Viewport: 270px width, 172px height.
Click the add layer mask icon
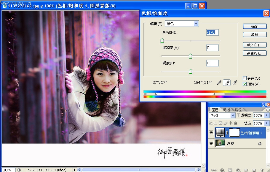pos(230,170)
